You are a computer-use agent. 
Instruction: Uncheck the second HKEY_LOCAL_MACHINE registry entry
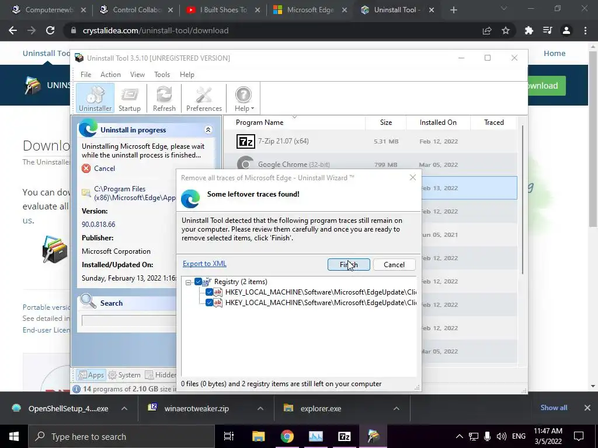(x=209, y=303)
